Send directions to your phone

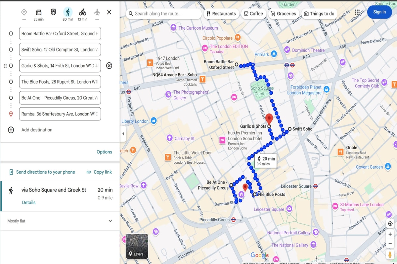[x=42, y=172]
